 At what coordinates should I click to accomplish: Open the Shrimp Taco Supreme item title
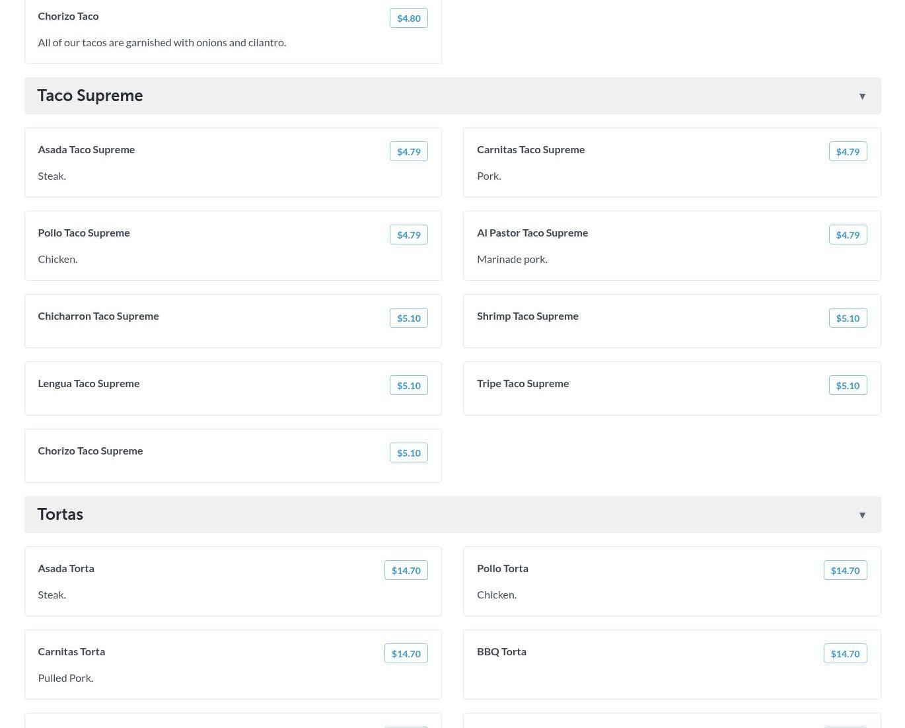pos(527,316)
